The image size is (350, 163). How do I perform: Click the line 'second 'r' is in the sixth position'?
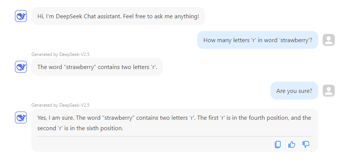point(80,128)
